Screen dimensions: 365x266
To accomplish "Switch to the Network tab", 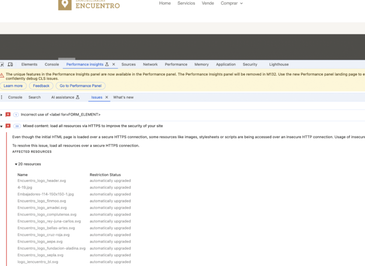I will coord(150,64).
